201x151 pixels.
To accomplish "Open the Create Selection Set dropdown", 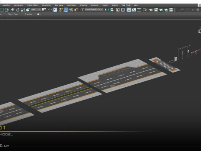I will (x=94, y=9).
